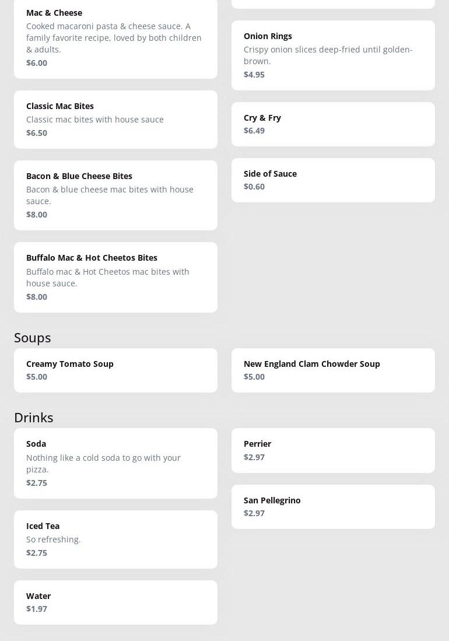The image size is (449, 641).
Task: Select New England Clam Chowder Soup
Action: pyautogui.click(x=333, y=370)
